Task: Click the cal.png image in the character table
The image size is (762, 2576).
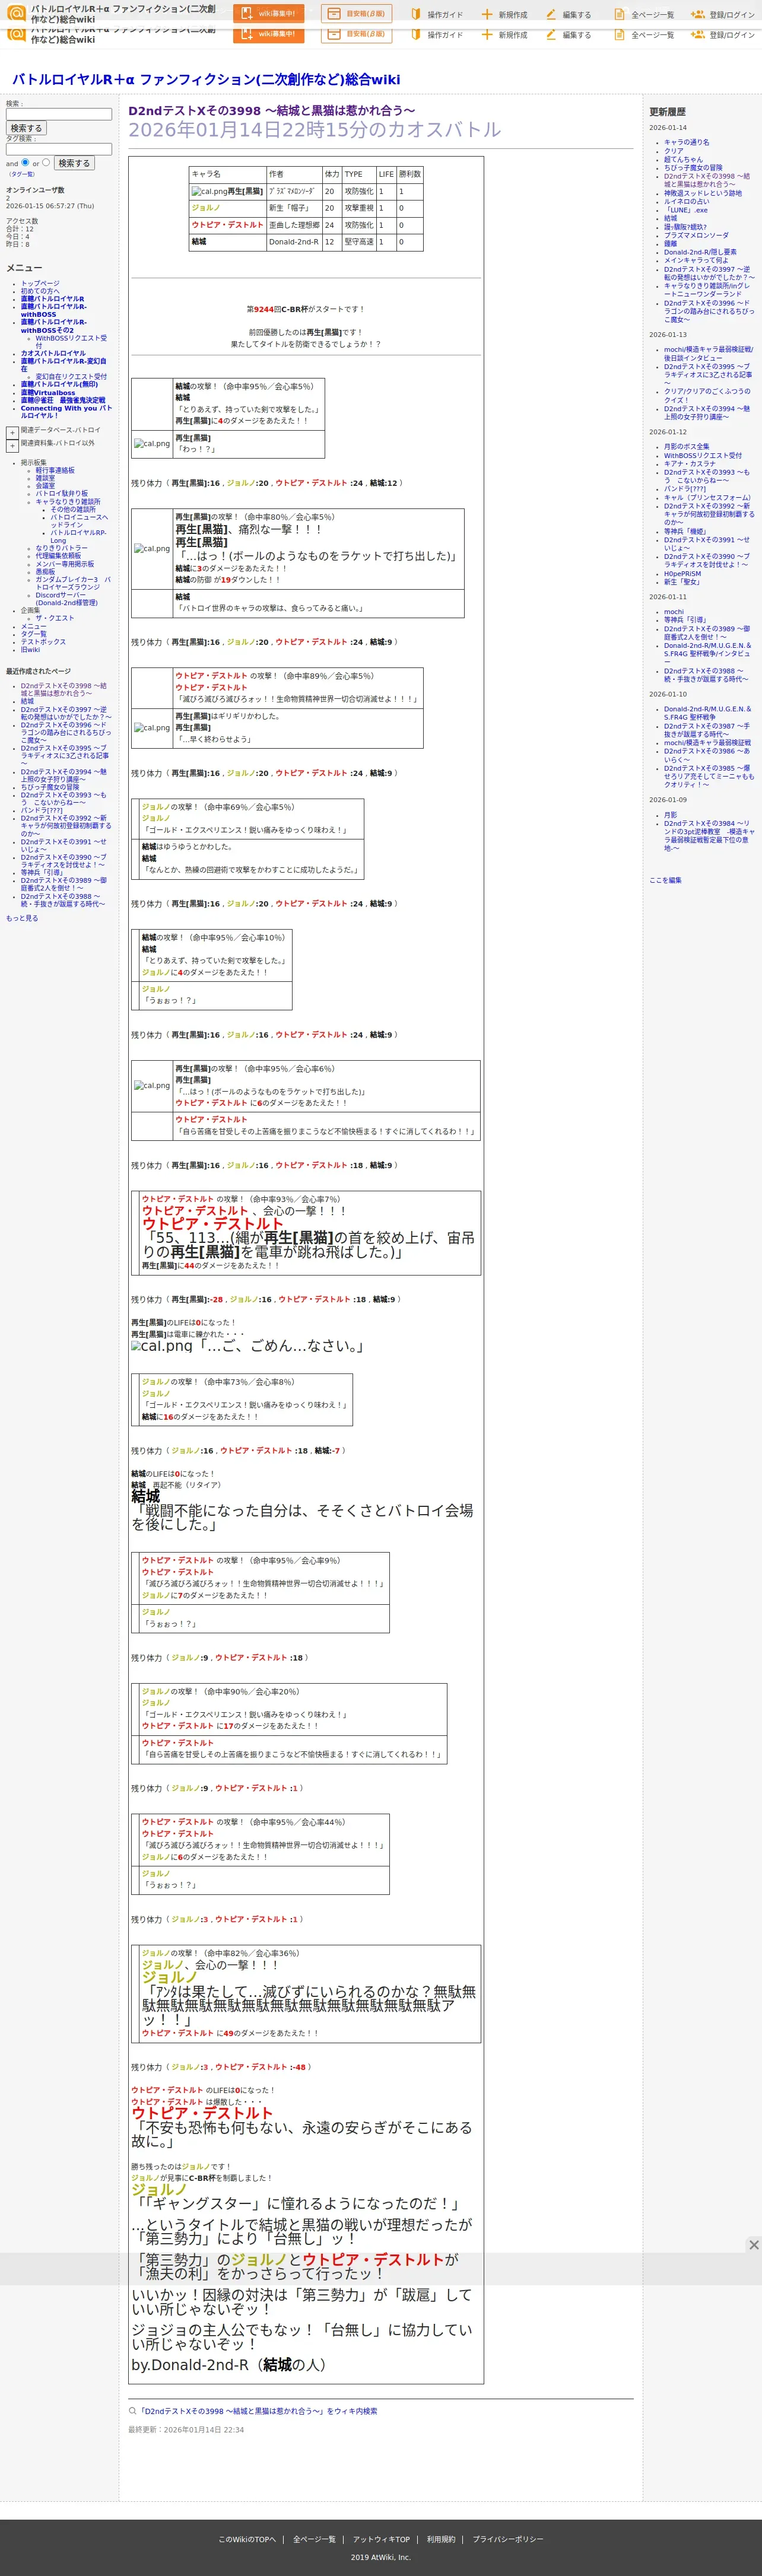Action: [x=209, y=191]
